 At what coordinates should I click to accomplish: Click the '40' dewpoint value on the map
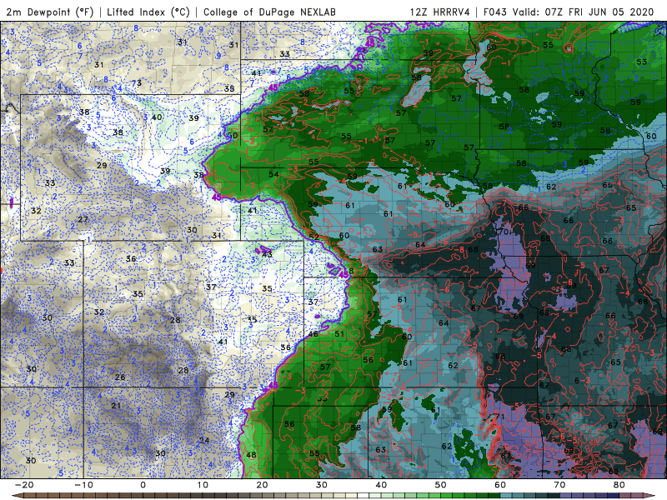pyautogui.click(x=157, y=117)
